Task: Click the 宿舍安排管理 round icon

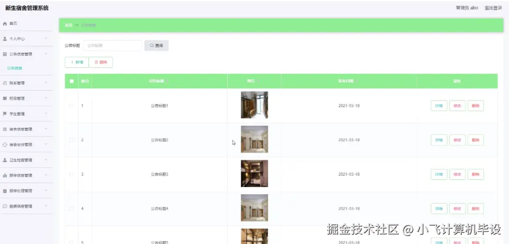Action: 5,145
